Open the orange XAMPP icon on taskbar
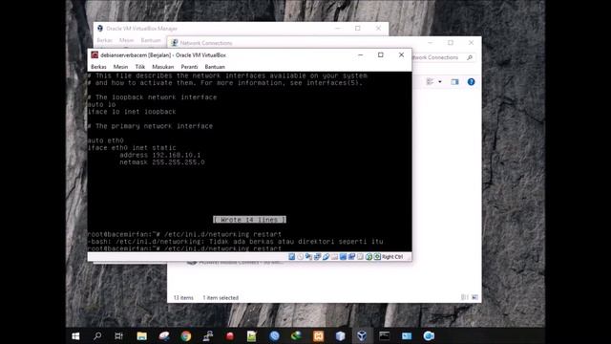This screenshot has height=344, width=611. point(318,335)
